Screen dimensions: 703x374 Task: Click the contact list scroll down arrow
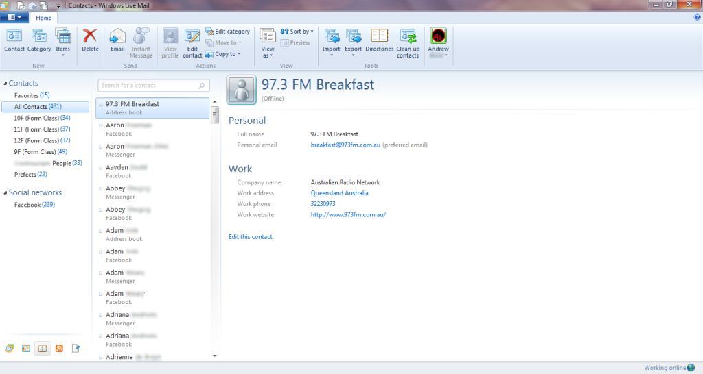click(x=214, y=356)
